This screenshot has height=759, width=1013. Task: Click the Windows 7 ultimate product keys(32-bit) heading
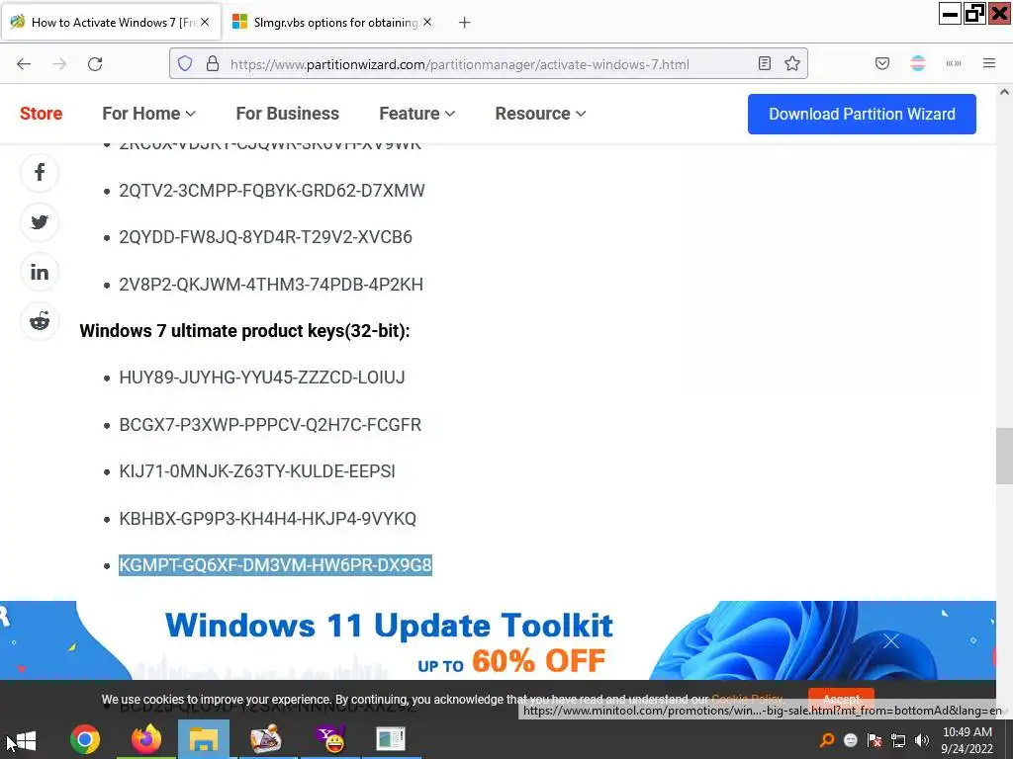tap(245, 331)
